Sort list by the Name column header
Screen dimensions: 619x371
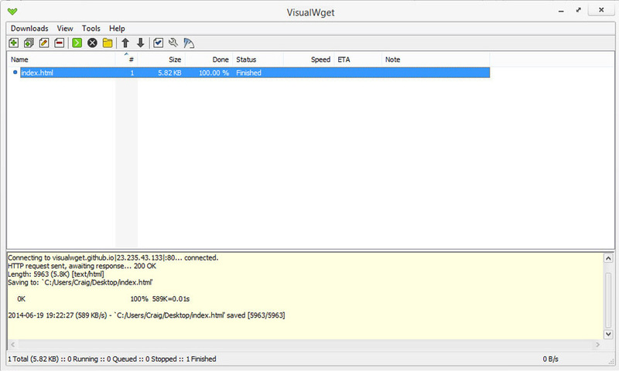click(x=61, y=60)
